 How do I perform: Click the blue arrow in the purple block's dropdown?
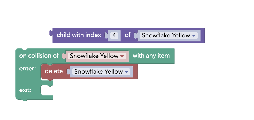pyautogui.click(x=194, y=36)
